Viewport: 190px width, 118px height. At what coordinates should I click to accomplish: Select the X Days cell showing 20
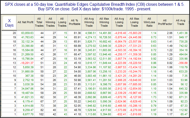tap(14, 33)
